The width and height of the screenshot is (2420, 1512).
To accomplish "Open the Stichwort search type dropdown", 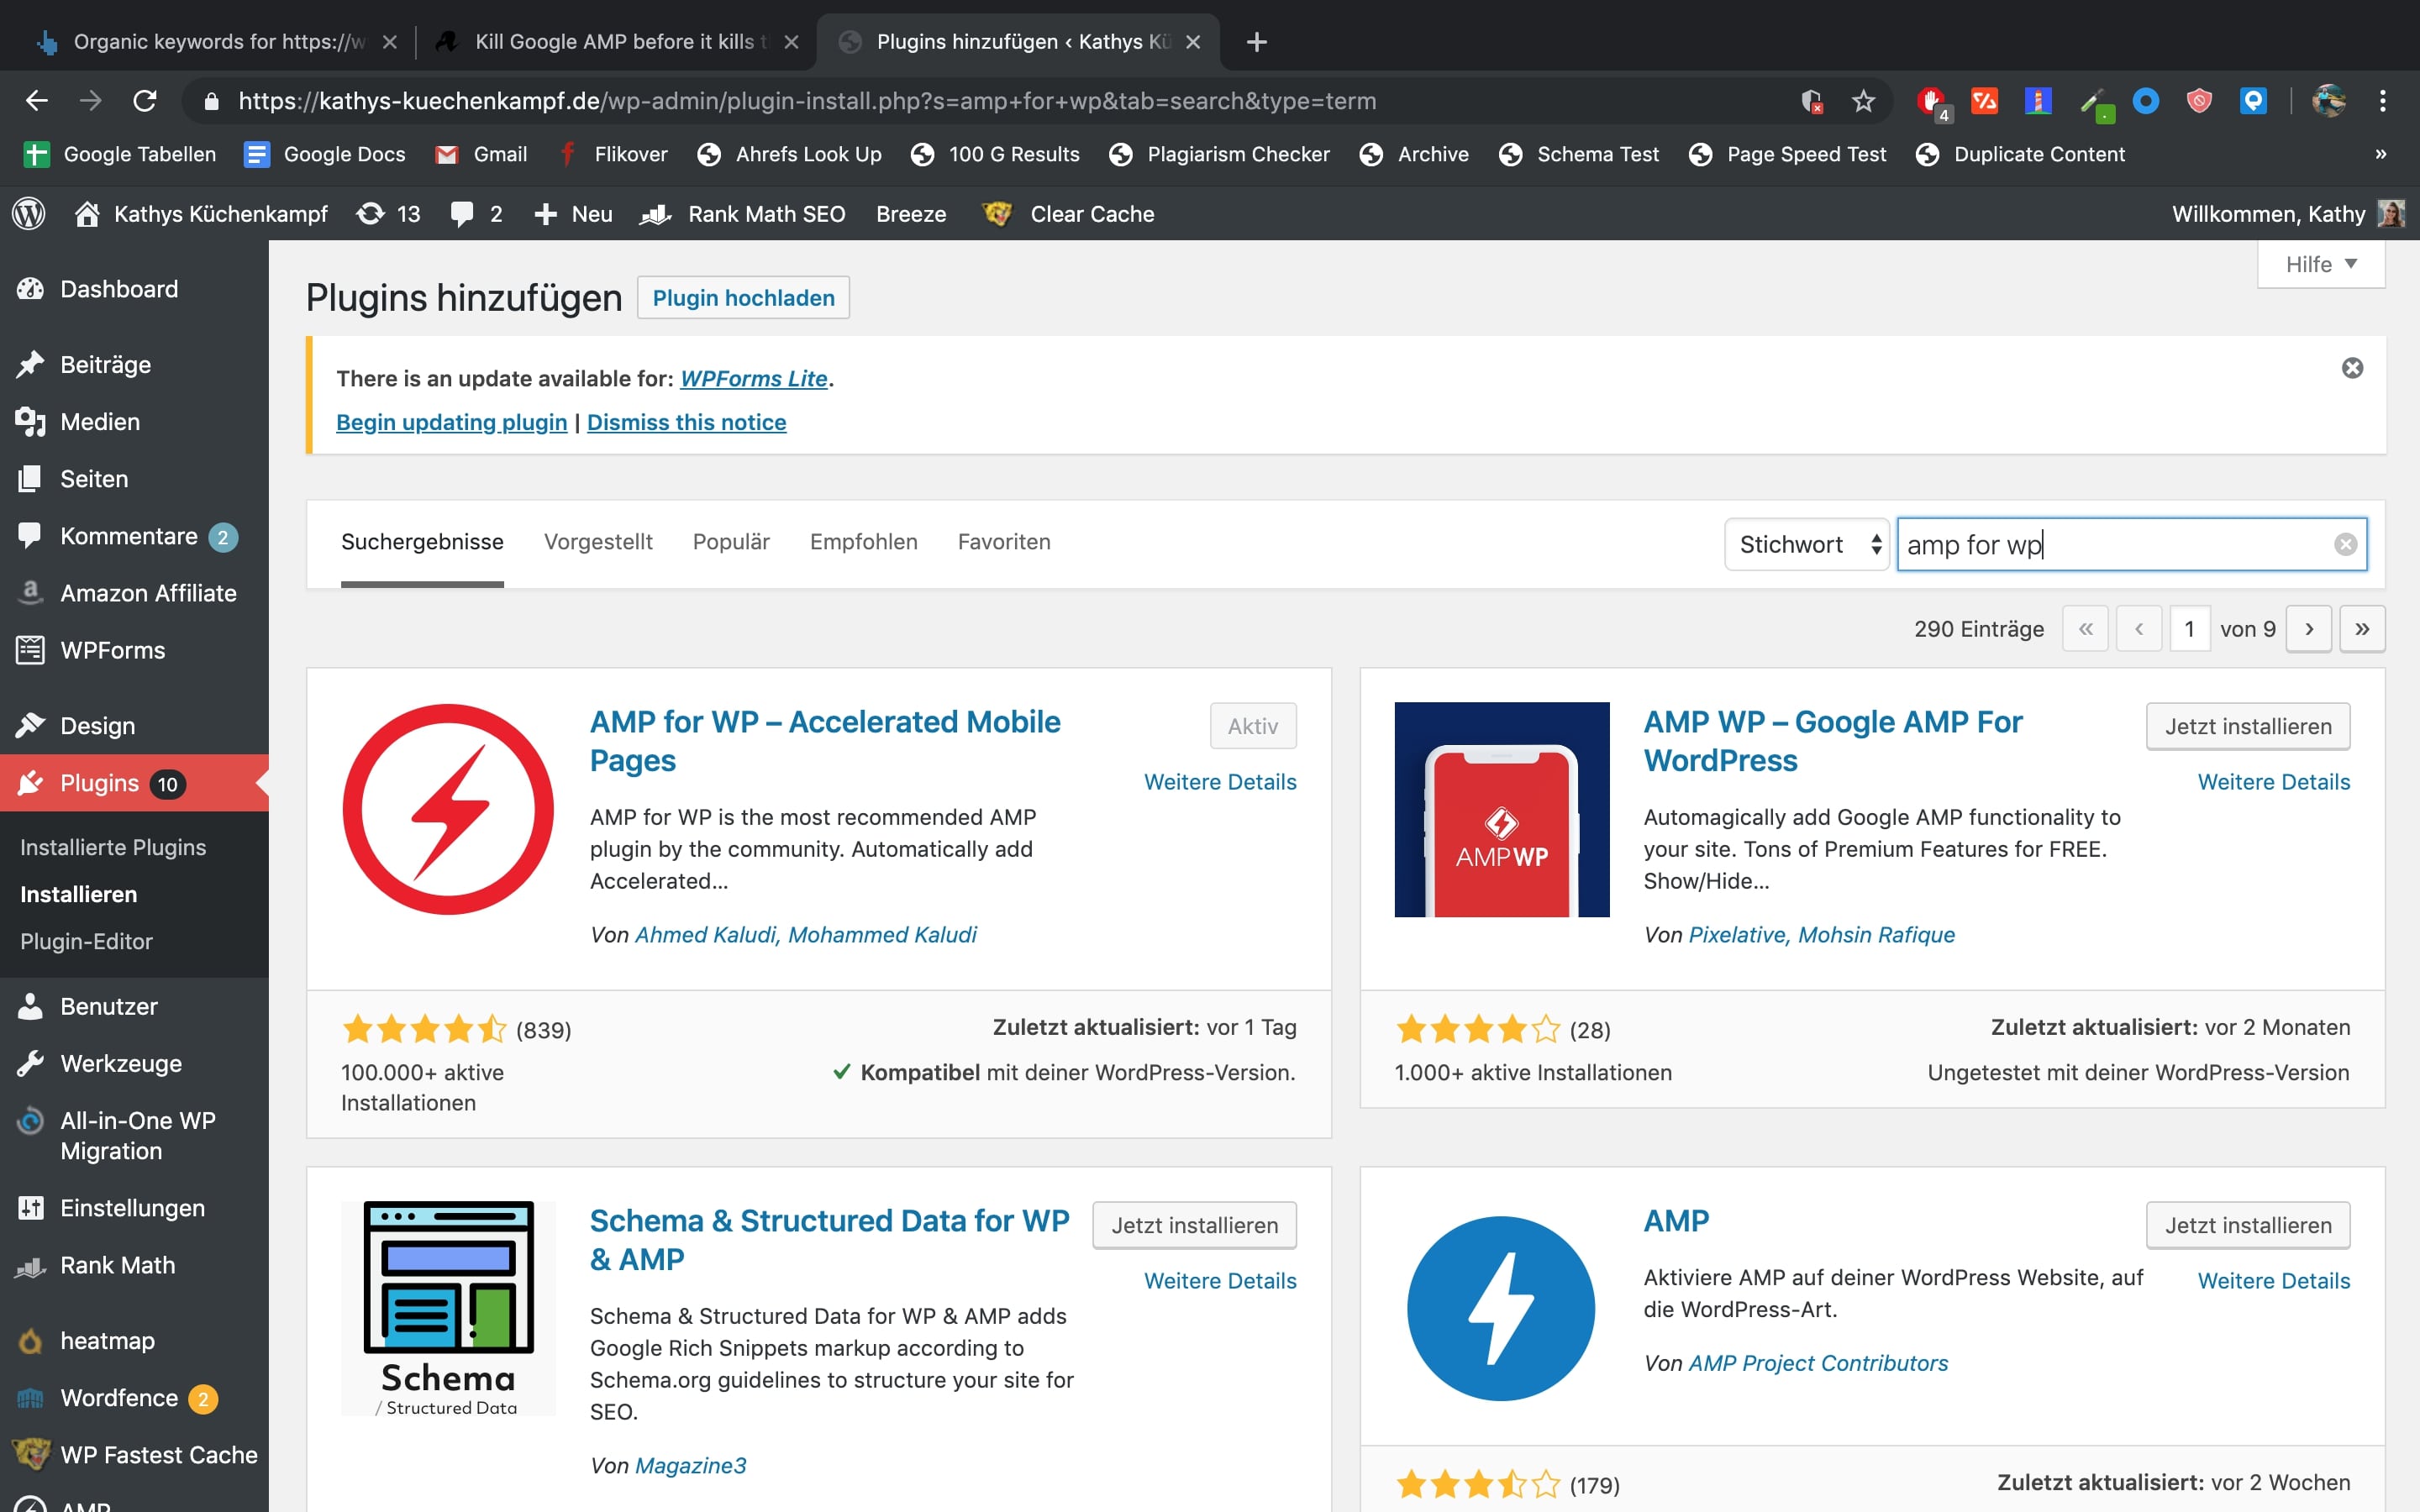I will [1807, 544].
